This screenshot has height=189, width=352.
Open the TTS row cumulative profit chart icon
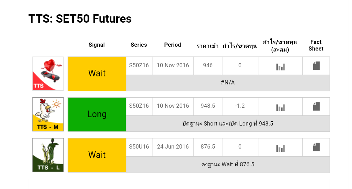tap(280, 67)
